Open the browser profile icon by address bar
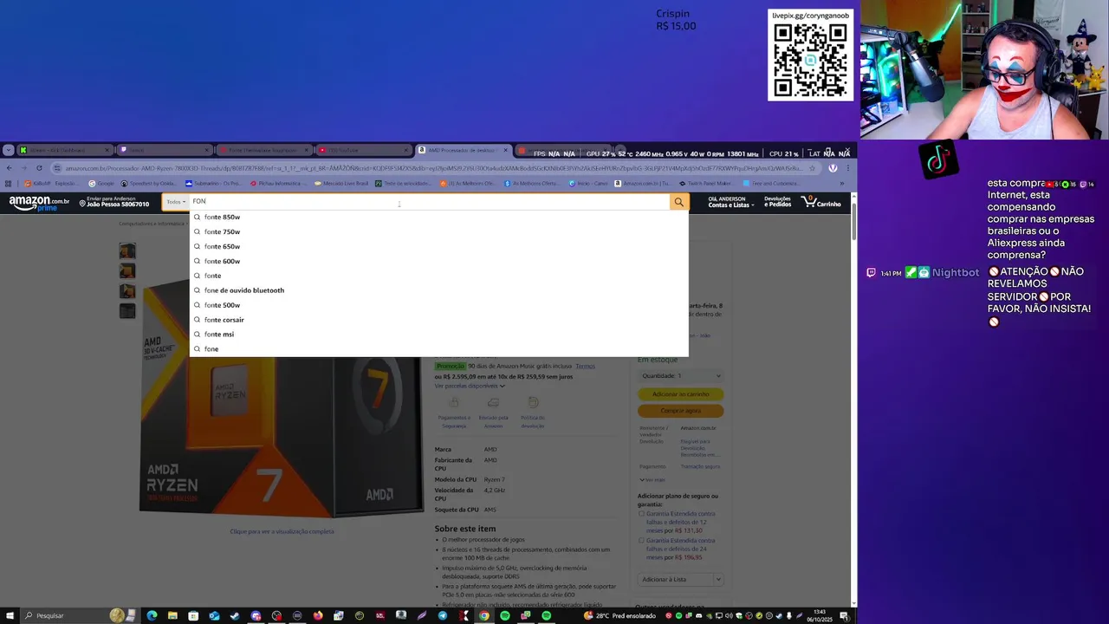Image resolution: width=1109 pixels, height=624 pixels. click(833, 168)
